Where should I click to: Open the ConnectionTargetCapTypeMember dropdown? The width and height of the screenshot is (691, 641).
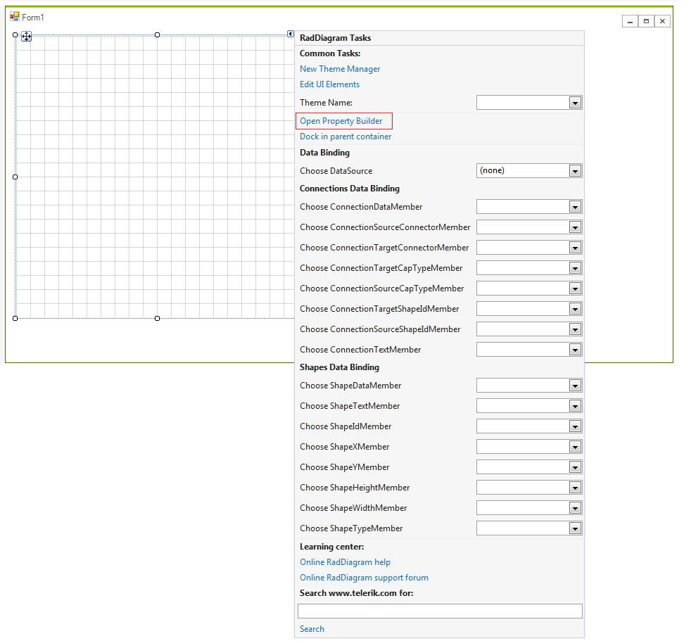point(576,267)
